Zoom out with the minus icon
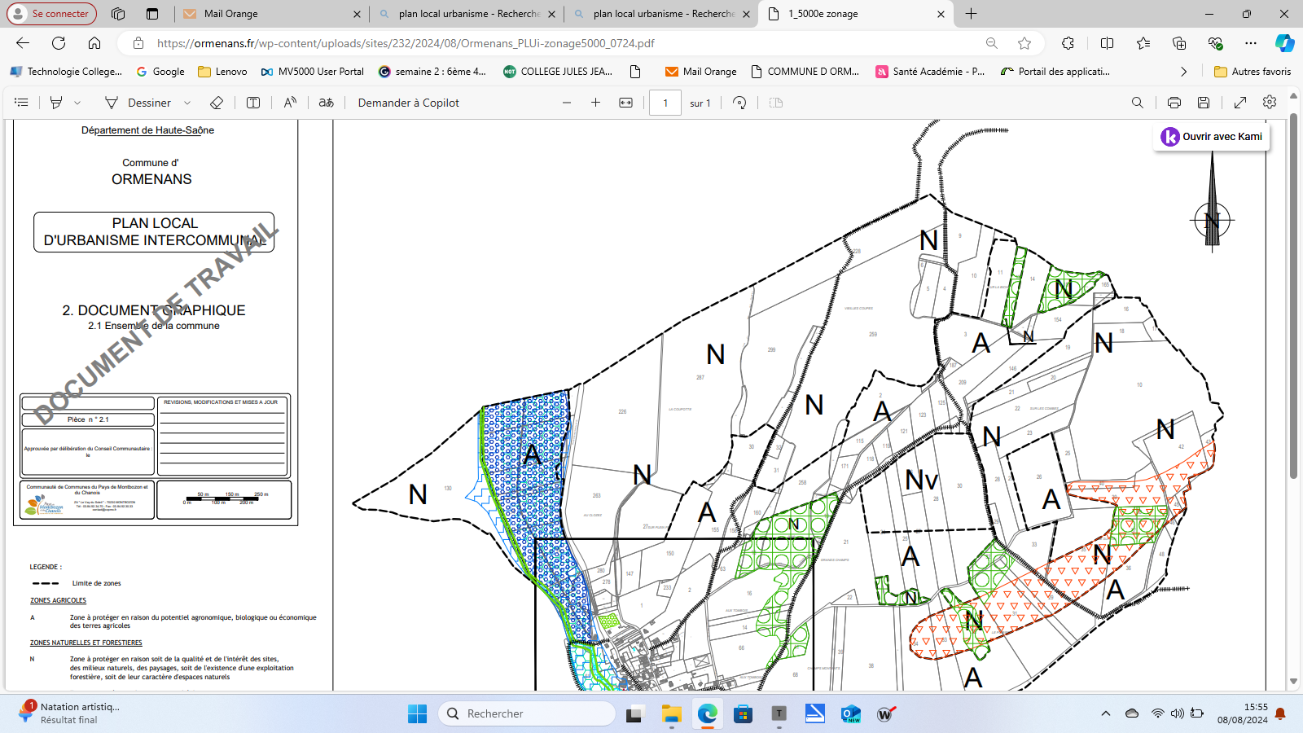1303x733 pixels. pos(567,103)
